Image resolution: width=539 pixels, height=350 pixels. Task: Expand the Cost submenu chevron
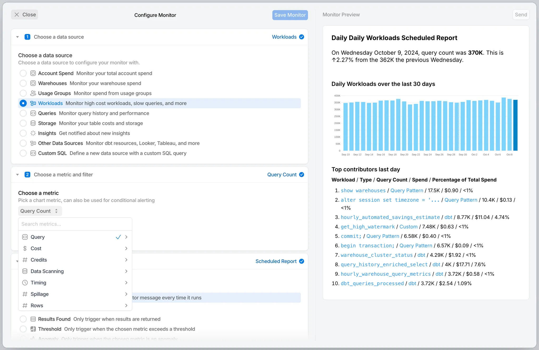tap(126, 248)
